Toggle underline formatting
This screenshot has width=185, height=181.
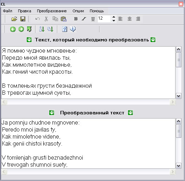point(93,19)
